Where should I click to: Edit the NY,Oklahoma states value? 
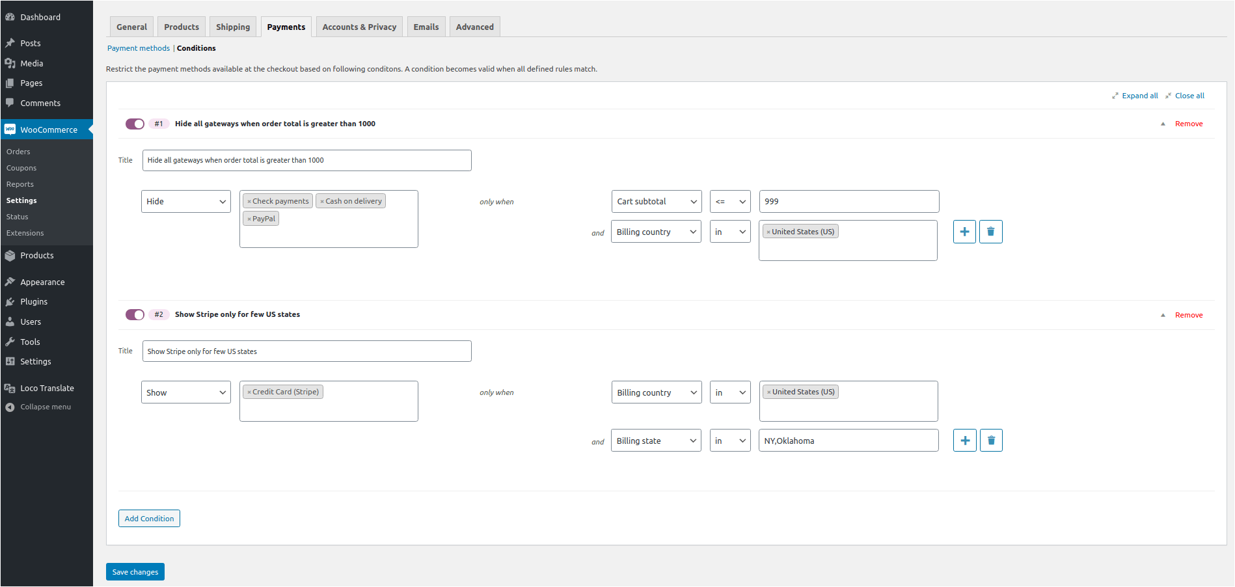[848, 440]
